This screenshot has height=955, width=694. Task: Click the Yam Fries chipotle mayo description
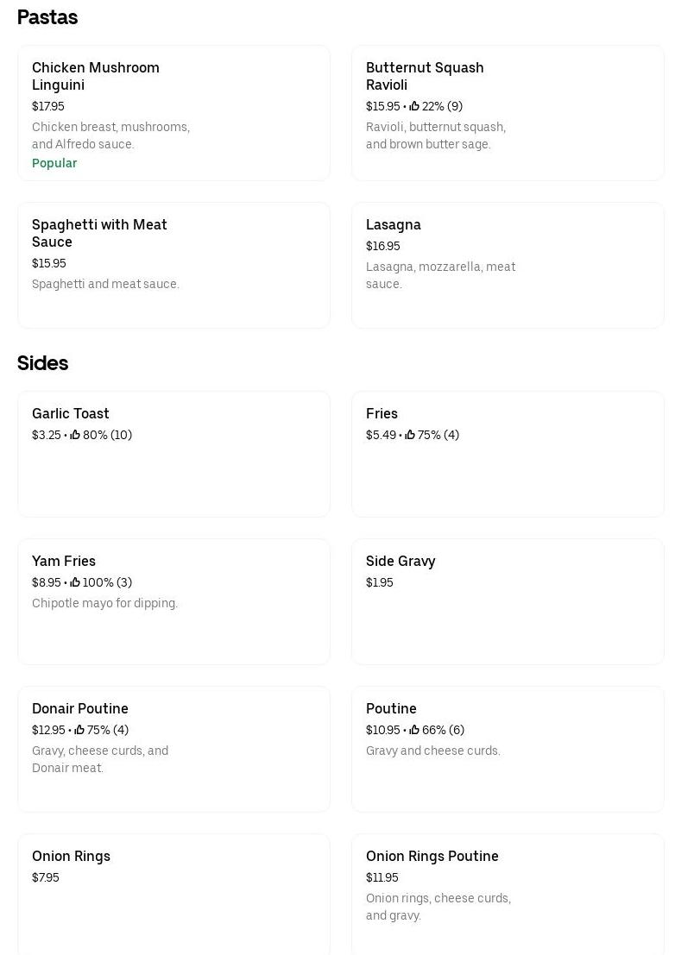click(104, 603)
